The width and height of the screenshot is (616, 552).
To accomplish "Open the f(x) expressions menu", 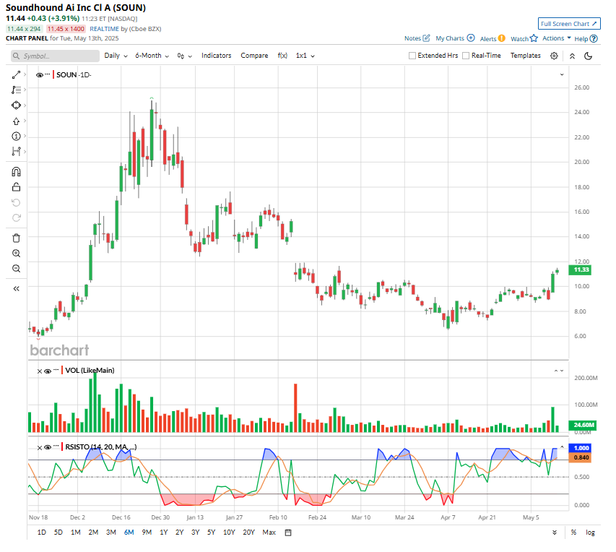I will pyautogui.click(x=282, y=56).
